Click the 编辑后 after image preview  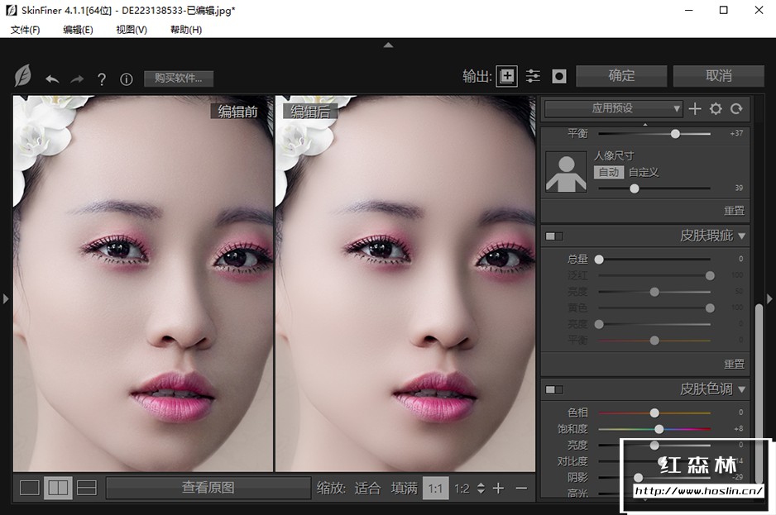point(405,284)
